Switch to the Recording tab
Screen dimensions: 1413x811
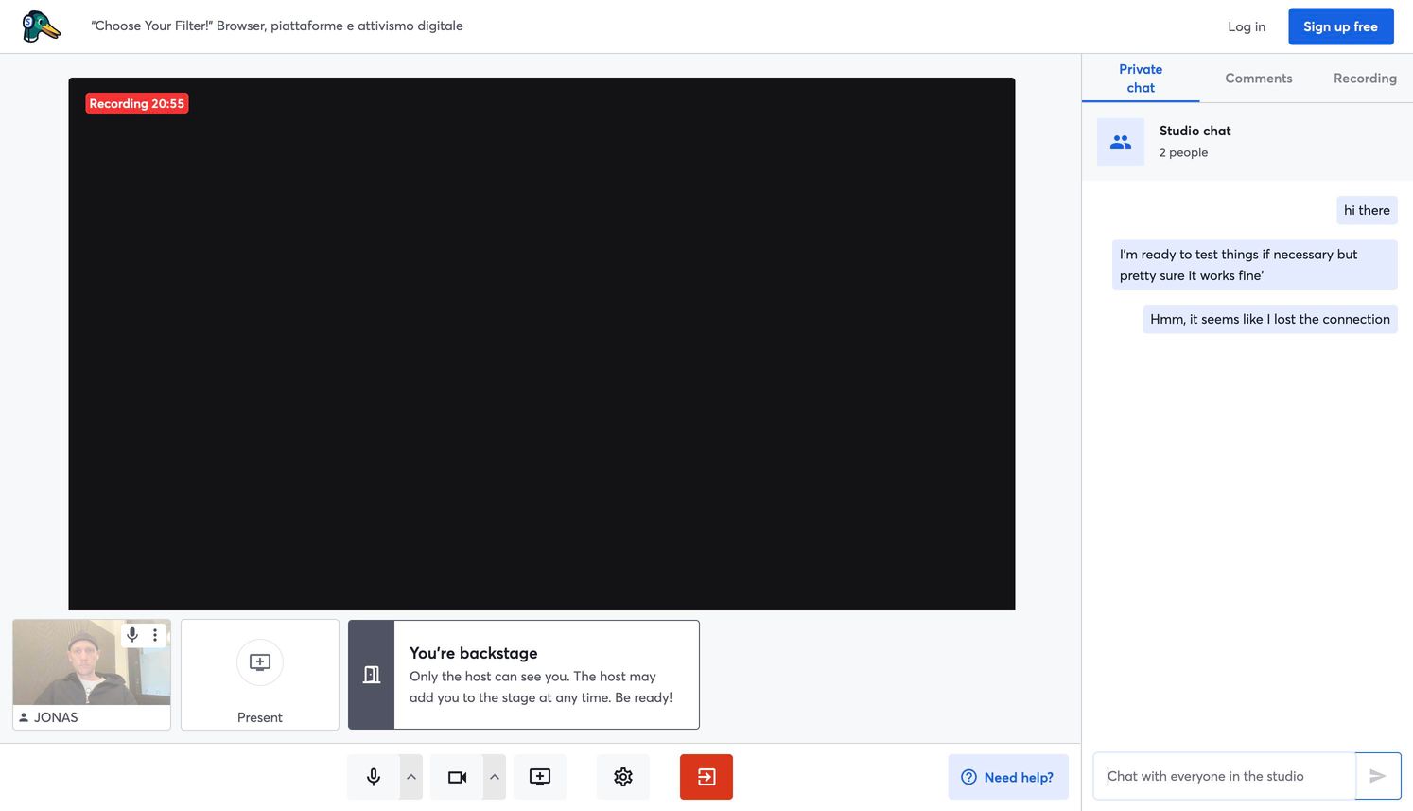click(x=1365, y=79)
